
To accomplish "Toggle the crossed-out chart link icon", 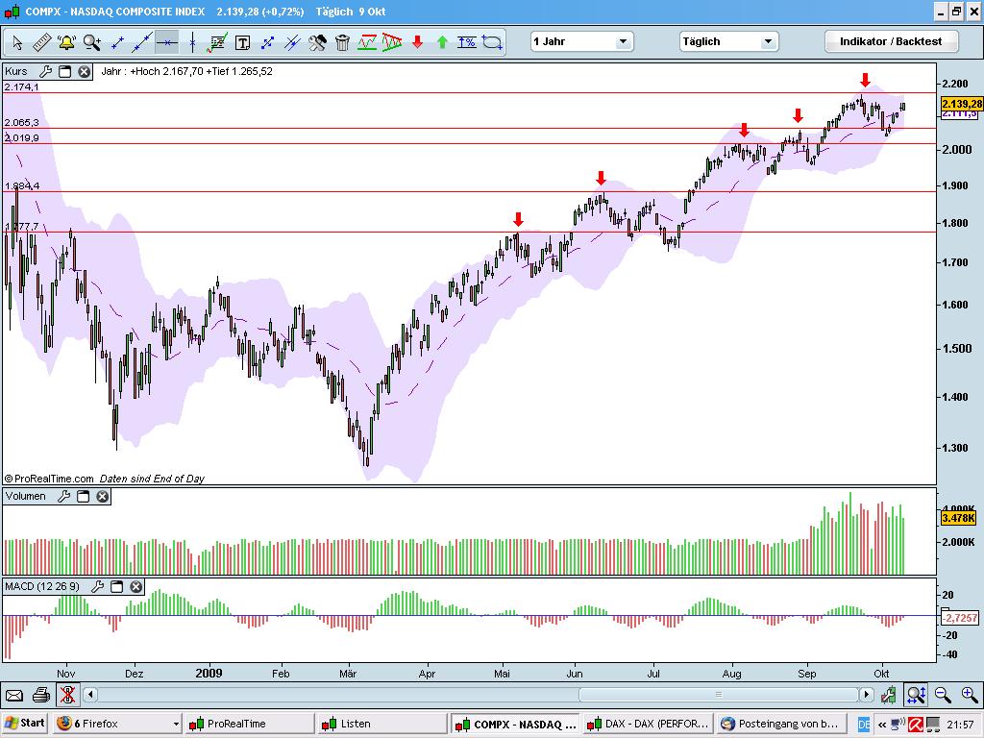I will pos(67,695).
